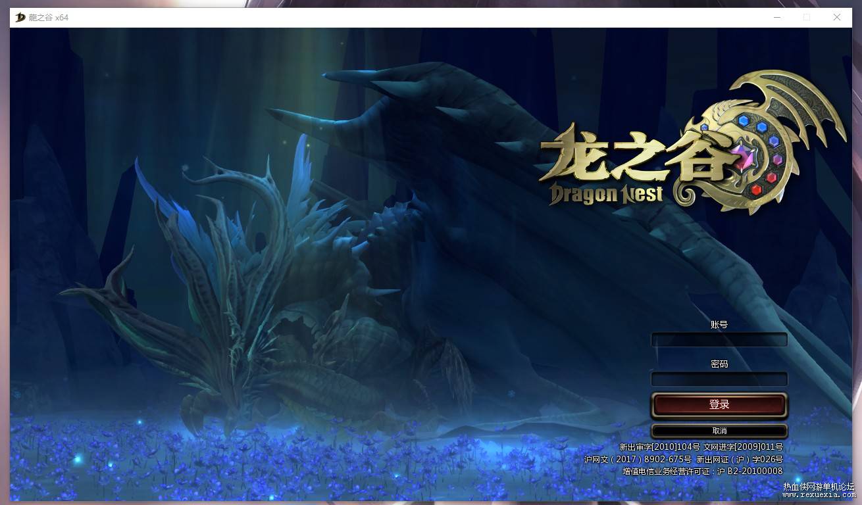Image resolution: width=862 pixels, height=505 pixels.
Task: Click the 新出审字[2010]104号 license text
Action: [659, 447]
